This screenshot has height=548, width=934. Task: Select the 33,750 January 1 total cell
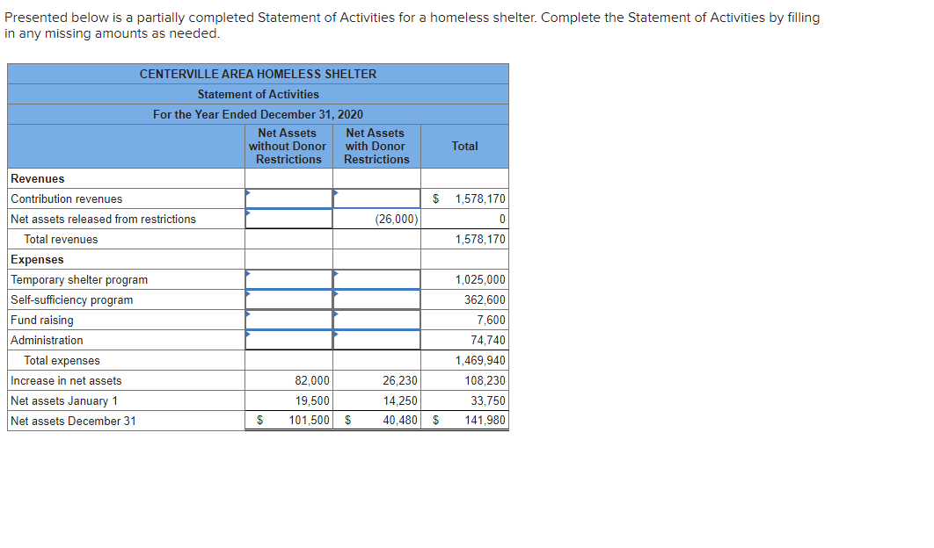[464, 401]
